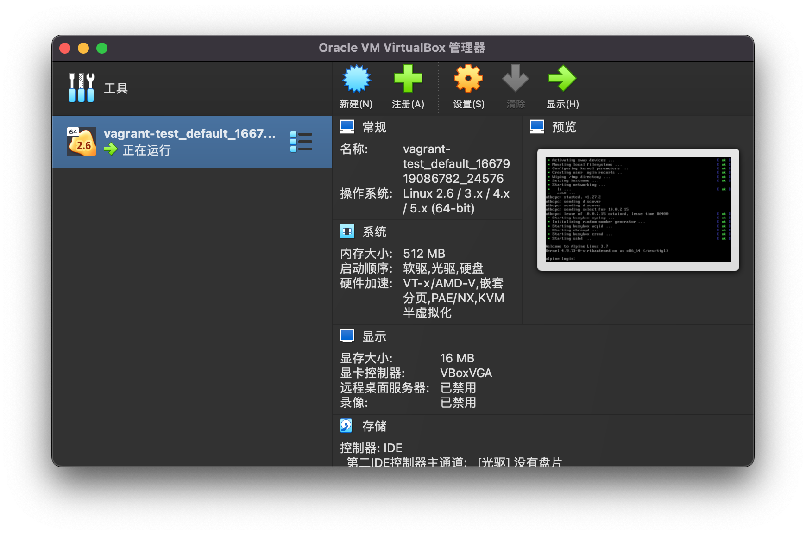
Task: Click the greyed Discard (清除) arrow icon
Action: [516, 79]
